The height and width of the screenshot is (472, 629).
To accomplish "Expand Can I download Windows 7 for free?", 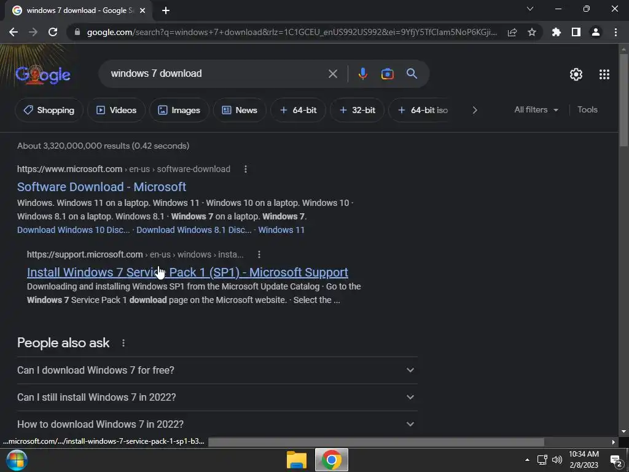I will point(217,370).
